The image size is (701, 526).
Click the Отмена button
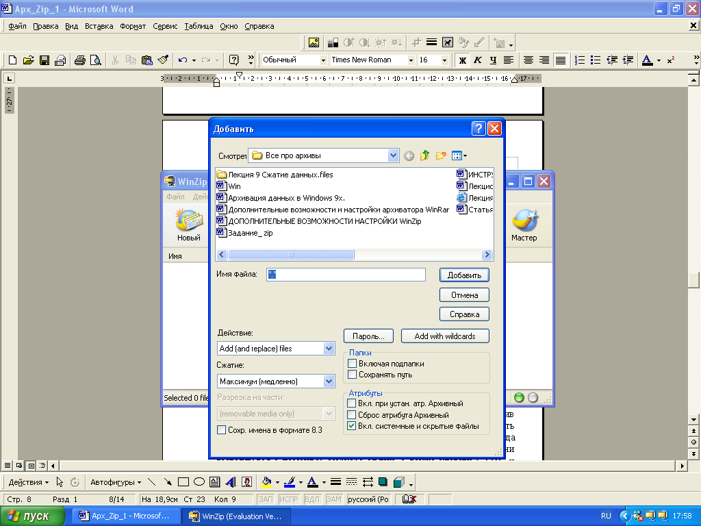click(x=464, y=295)
